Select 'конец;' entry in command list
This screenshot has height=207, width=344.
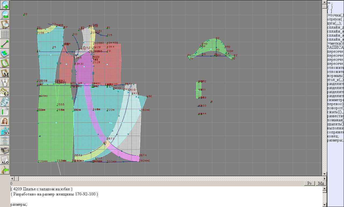[333, 136]
